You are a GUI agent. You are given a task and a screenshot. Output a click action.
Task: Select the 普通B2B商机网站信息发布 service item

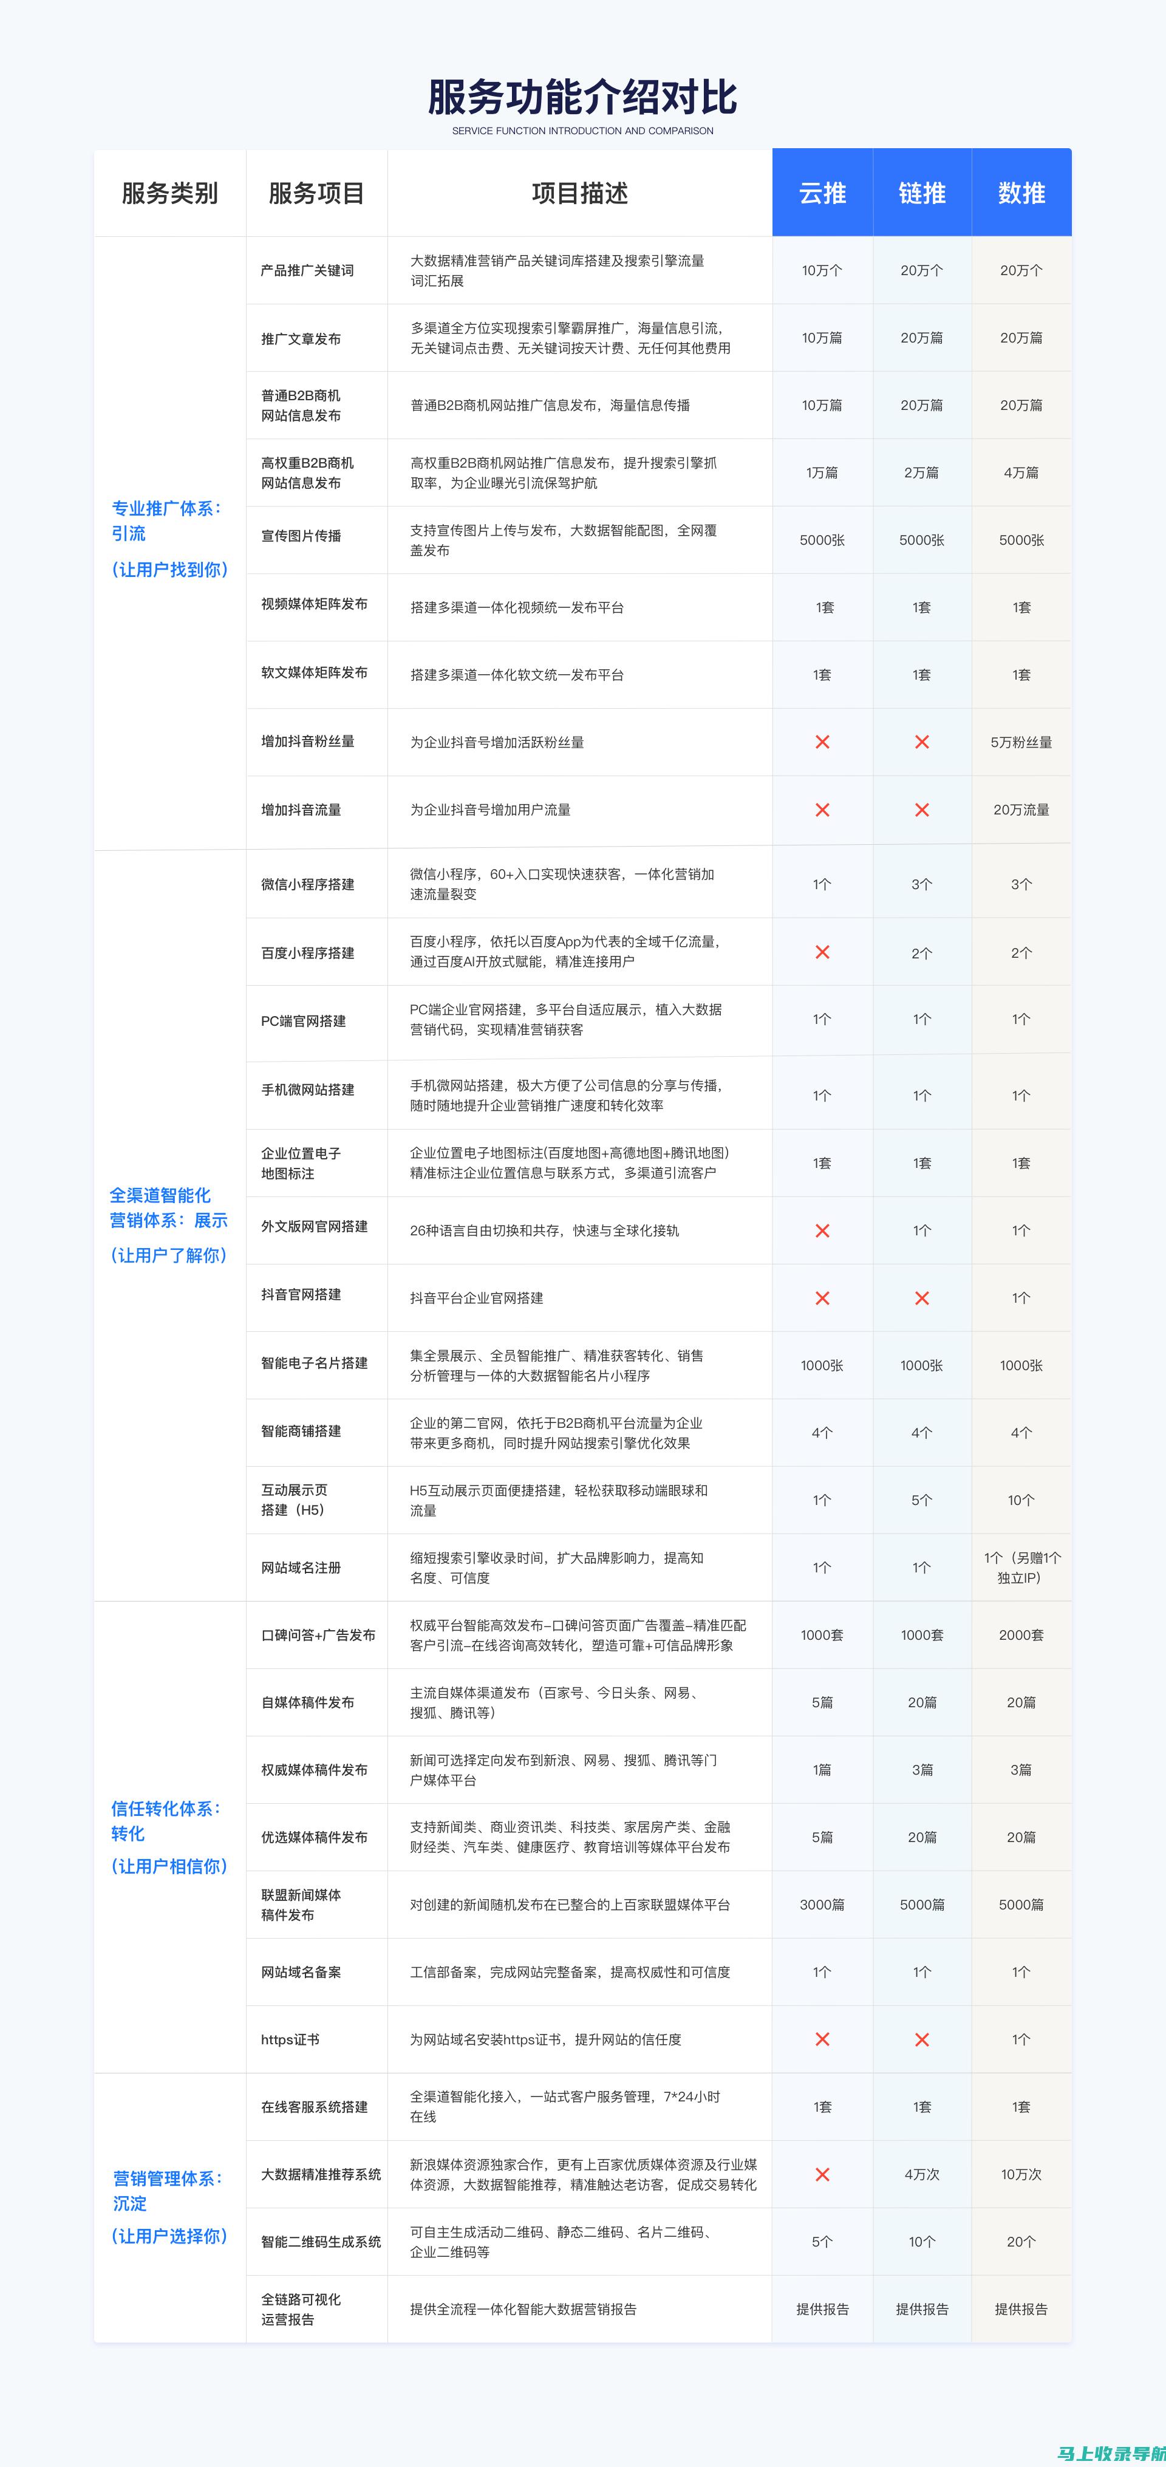click(x=301, y=405)
